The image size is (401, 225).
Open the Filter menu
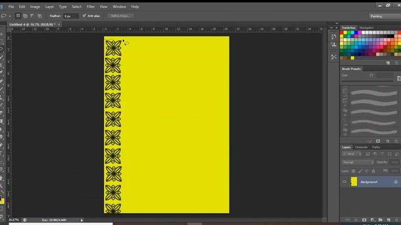click(90, 7)
